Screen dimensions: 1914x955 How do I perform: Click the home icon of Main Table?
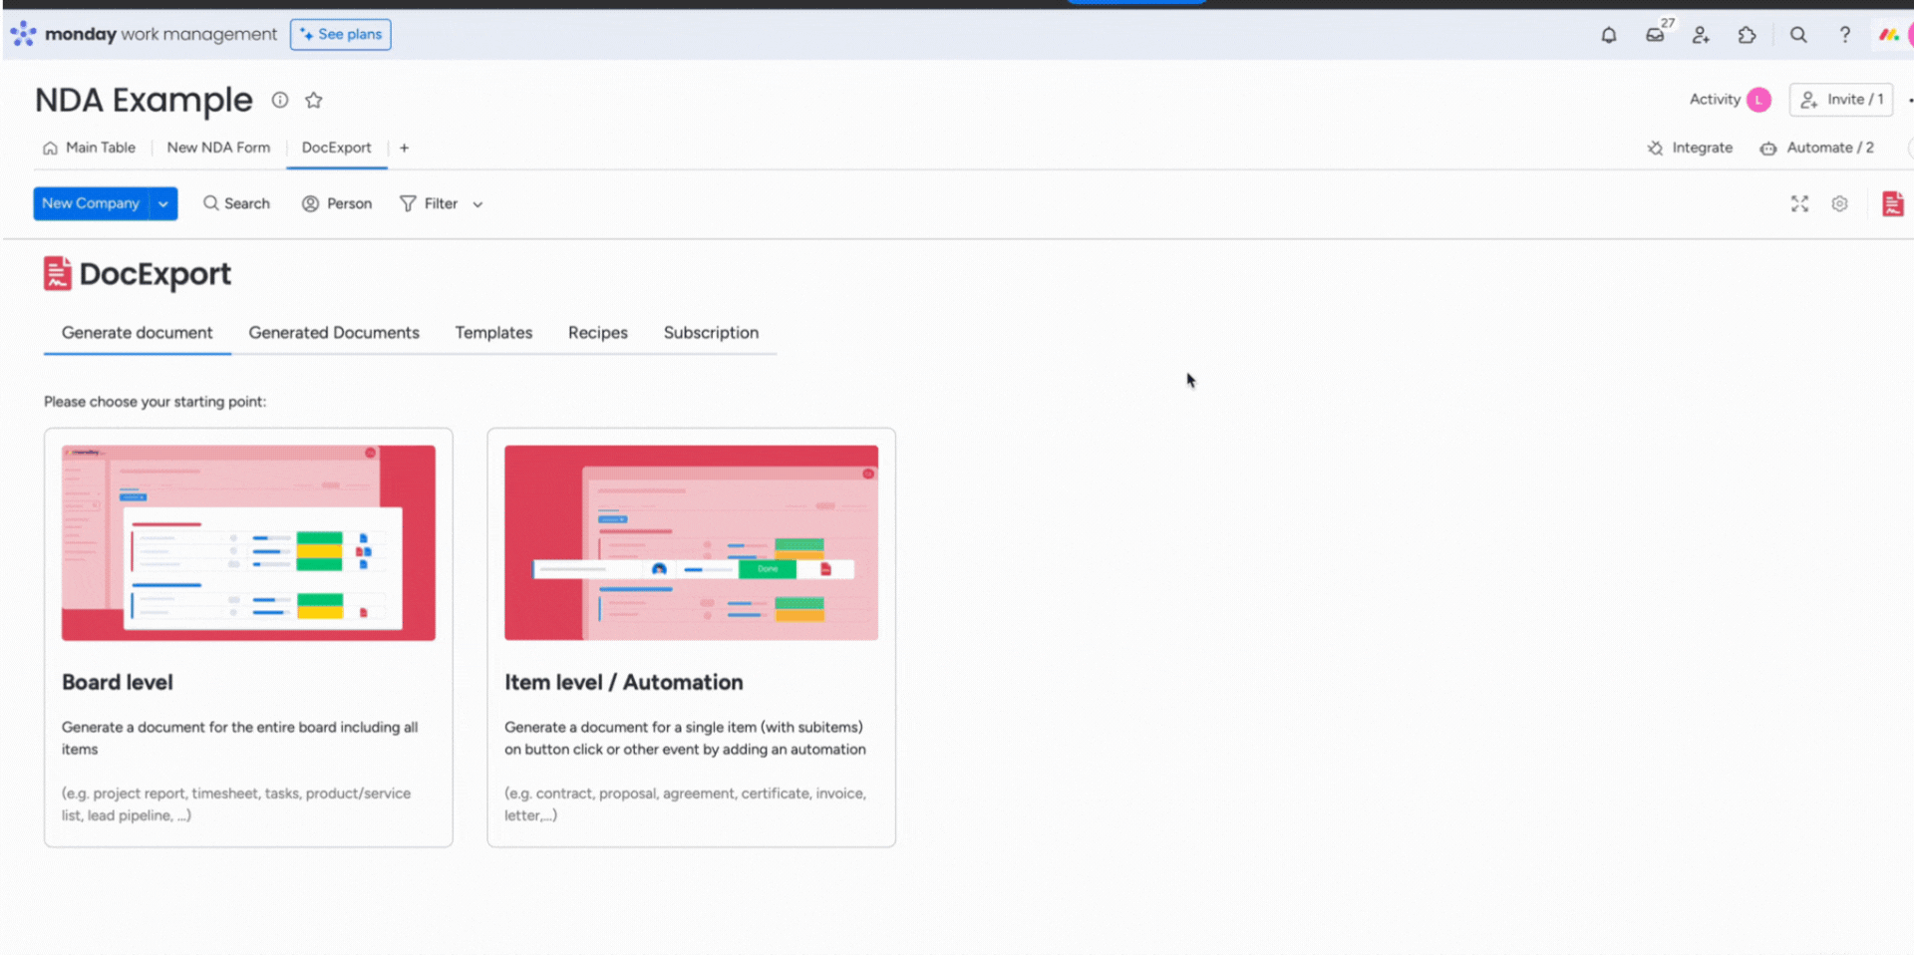pyautogui.click(x=50, y=148)
